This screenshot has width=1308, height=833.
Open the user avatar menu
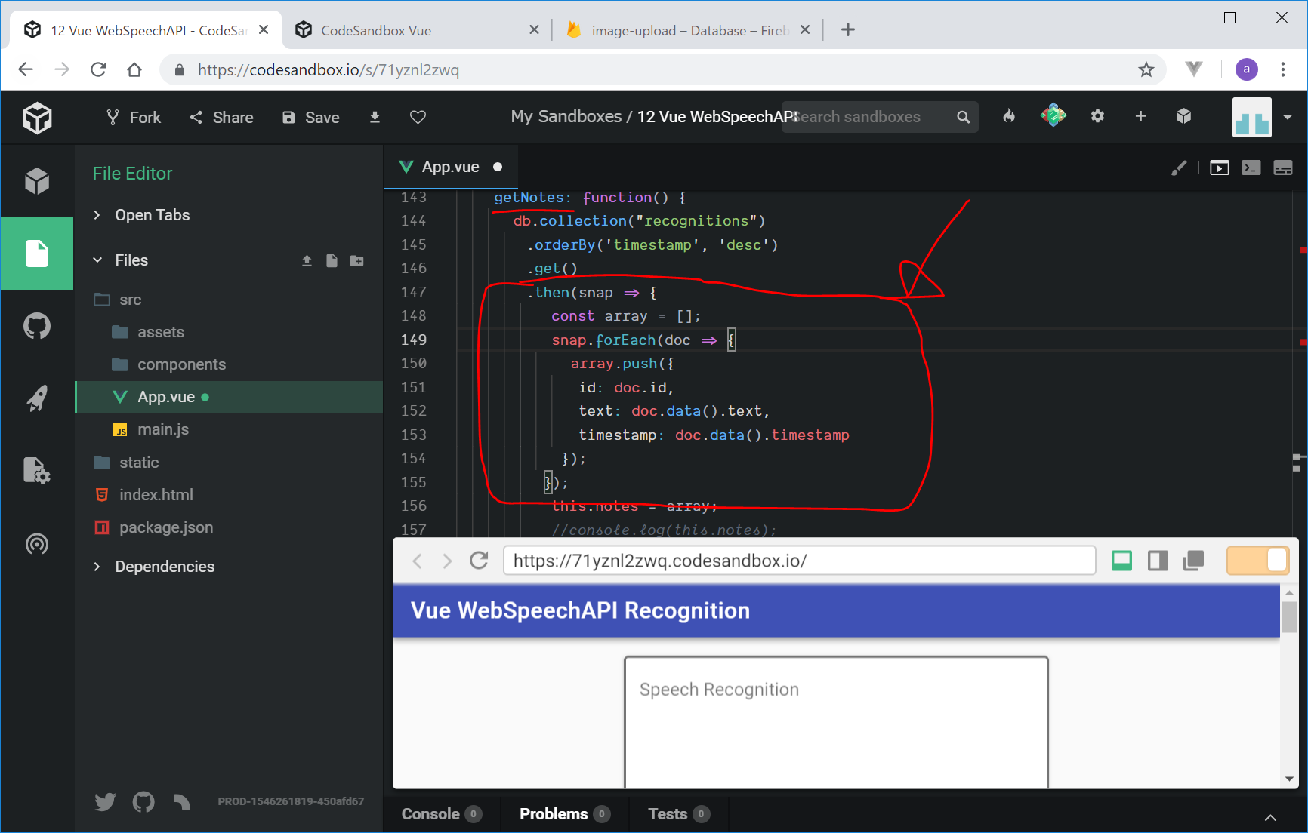[1261, 117]
